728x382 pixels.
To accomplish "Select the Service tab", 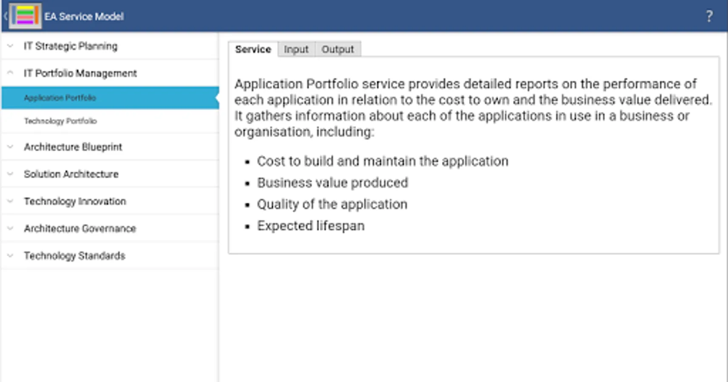I will (x=252, y=49).
